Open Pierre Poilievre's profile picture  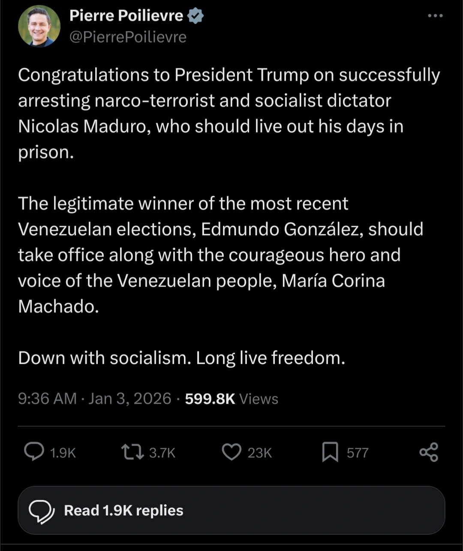(x=39, y=26)
